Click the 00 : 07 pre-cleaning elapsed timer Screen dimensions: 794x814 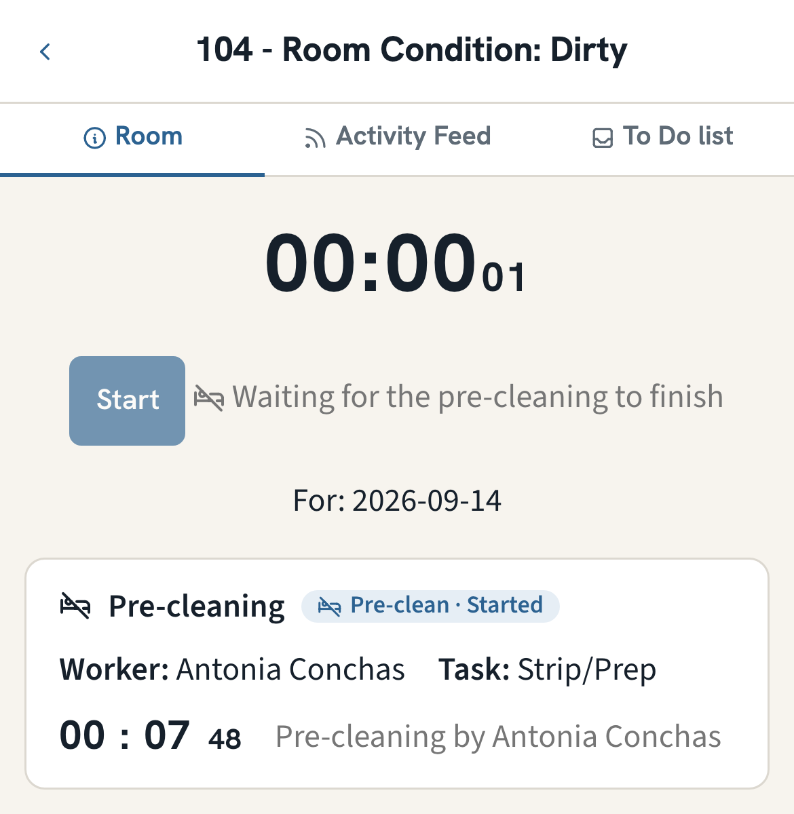(151, 736)
